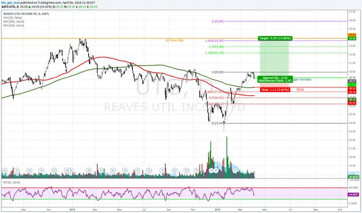This screenshot has width=362, height=213.
Task: Open the_get_man author profile link
Action: pyautogui.click(x=10, y=3)
